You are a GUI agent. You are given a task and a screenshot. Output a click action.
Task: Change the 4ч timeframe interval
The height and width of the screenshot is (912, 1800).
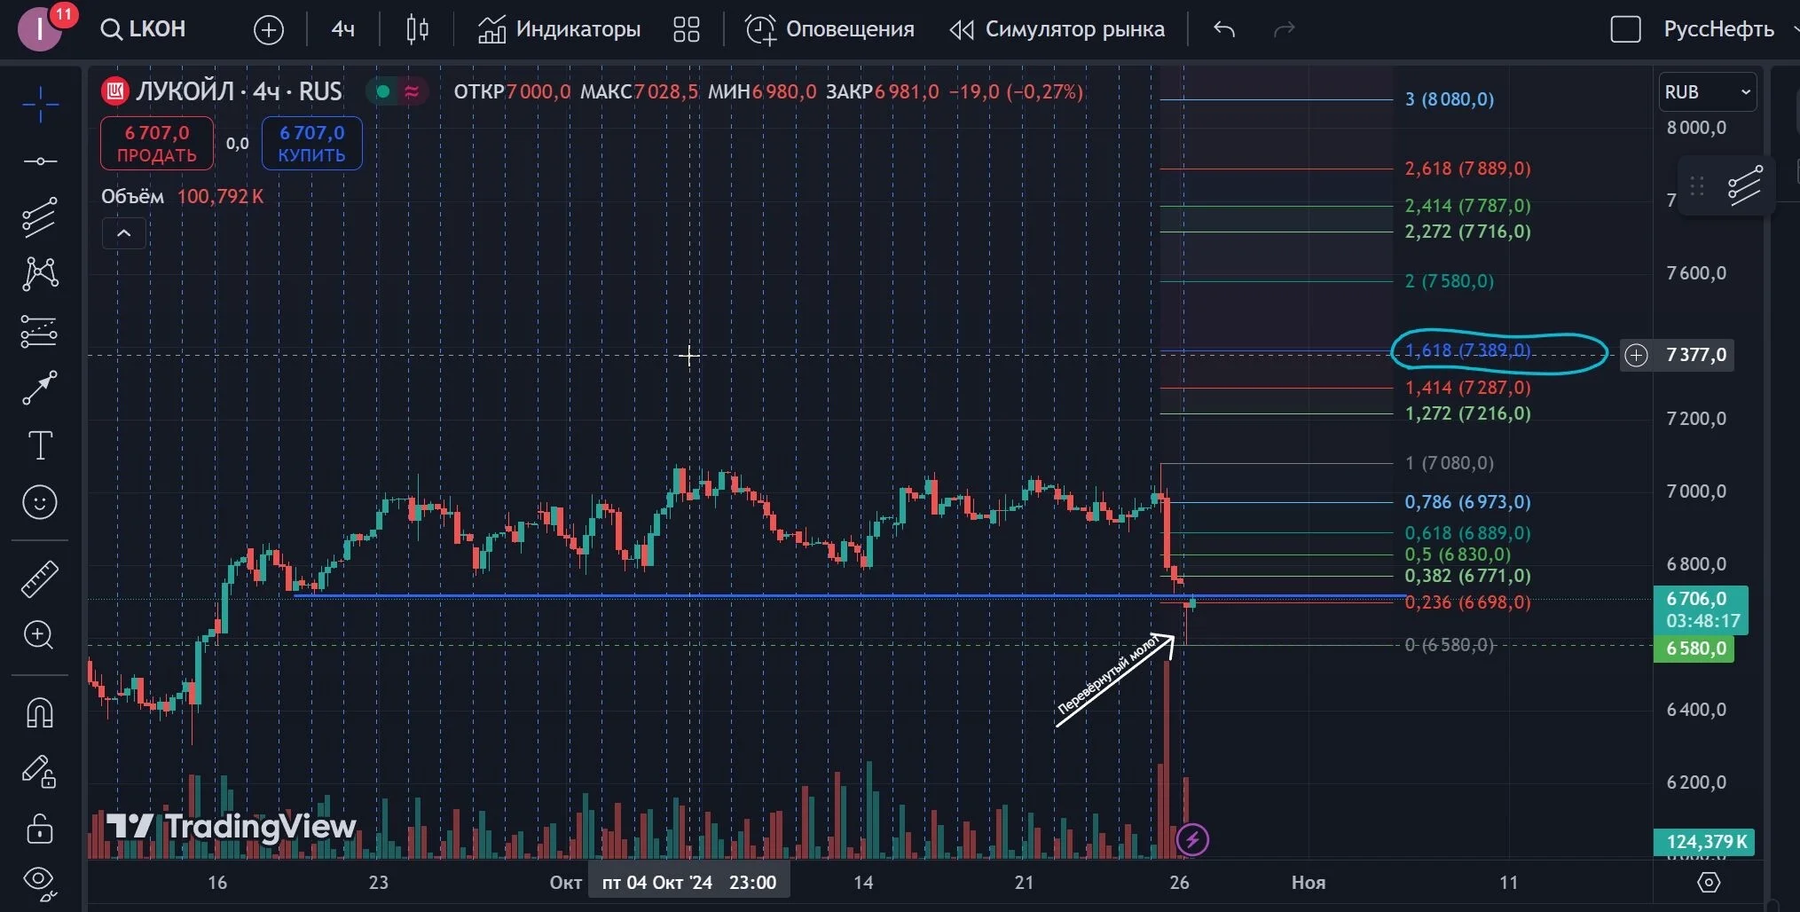(x=342, y=29)
